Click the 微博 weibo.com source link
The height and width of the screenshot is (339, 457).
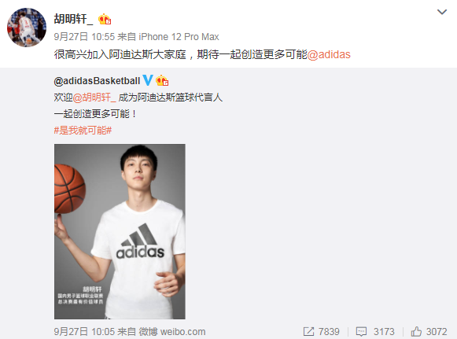172,332
